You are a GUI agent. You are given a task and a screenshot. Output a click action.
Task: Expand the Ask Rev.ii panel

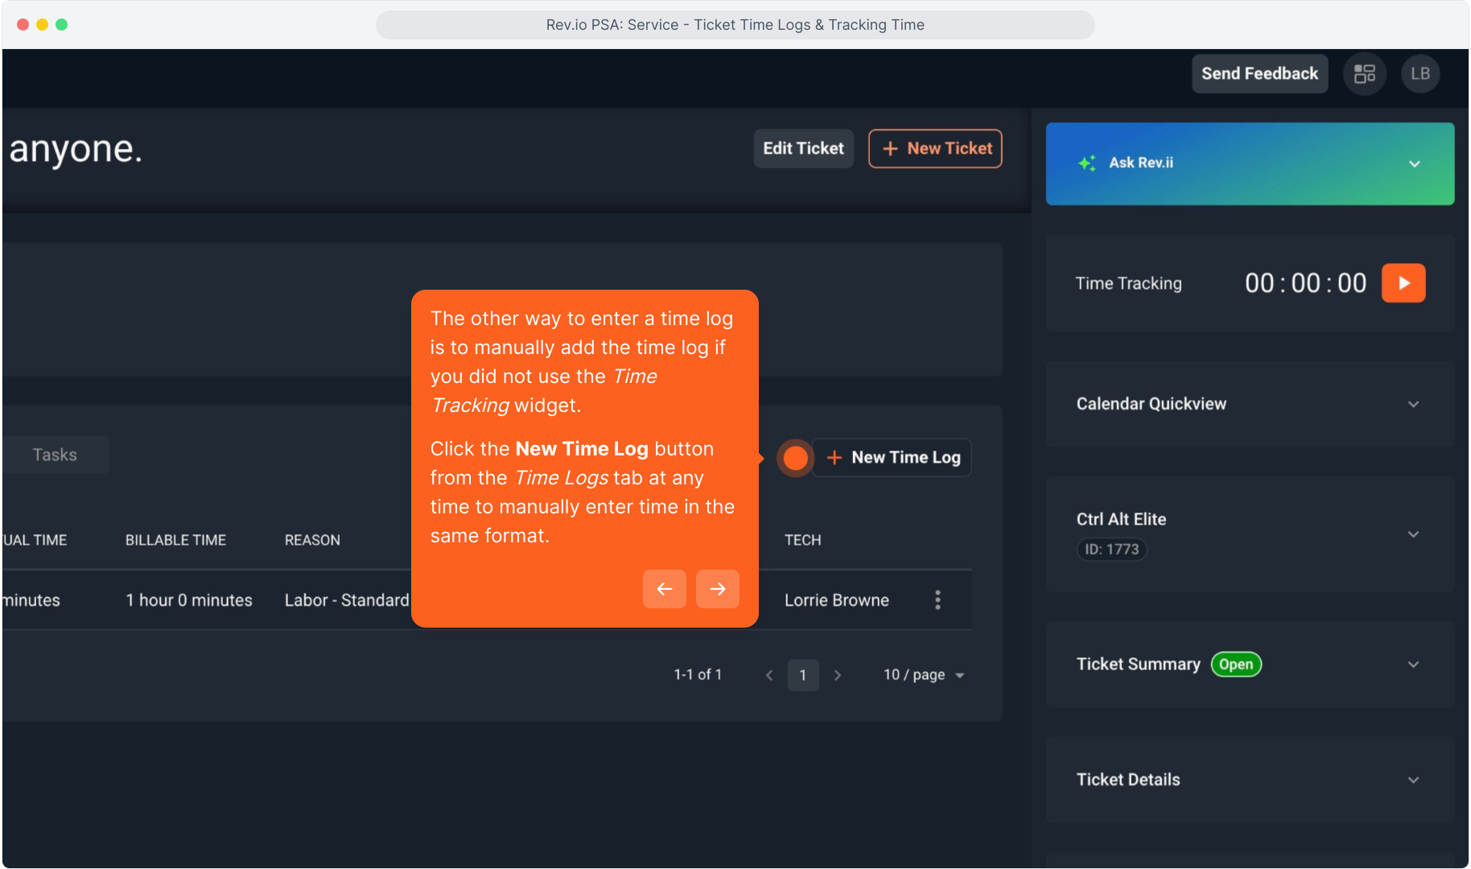click(1414, 164)
